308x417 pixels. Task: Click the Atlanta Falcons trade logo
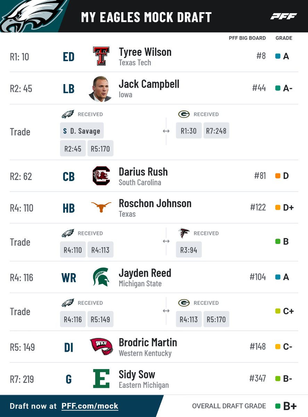(x=184, y=233)
